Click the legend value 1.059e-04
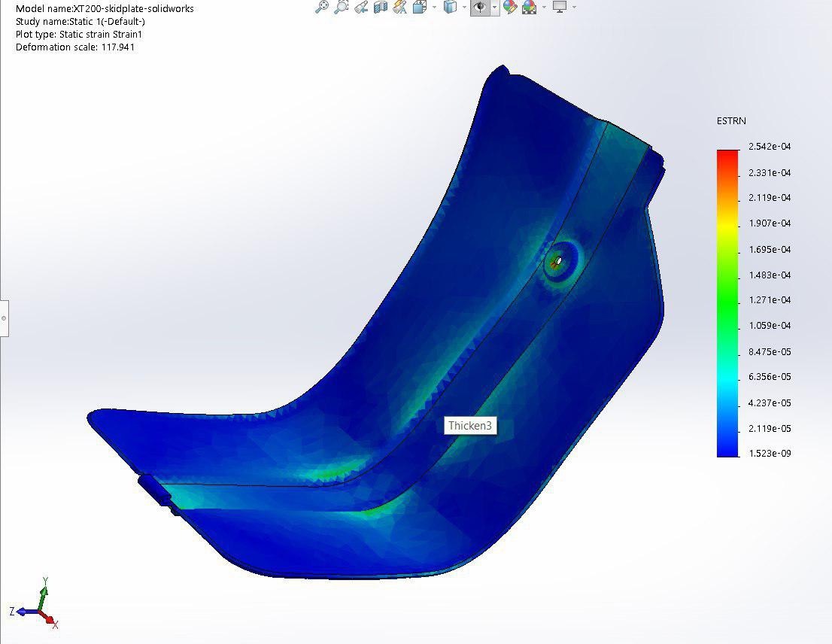 pyautogui.click(x=770, y=325)
